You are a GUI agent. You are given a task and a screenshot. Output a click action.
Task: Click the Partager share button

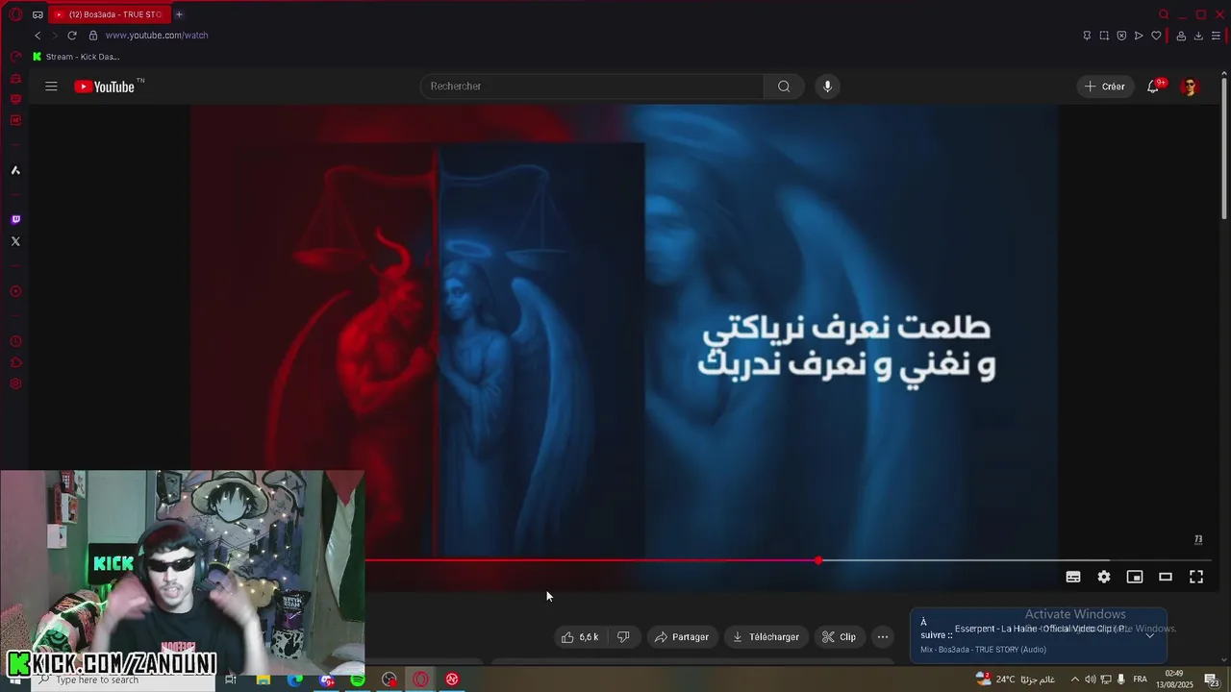coord(682,637)
